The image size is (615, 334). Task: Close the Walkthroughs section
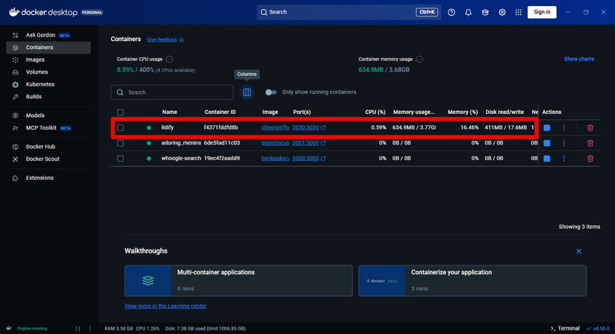578,251
